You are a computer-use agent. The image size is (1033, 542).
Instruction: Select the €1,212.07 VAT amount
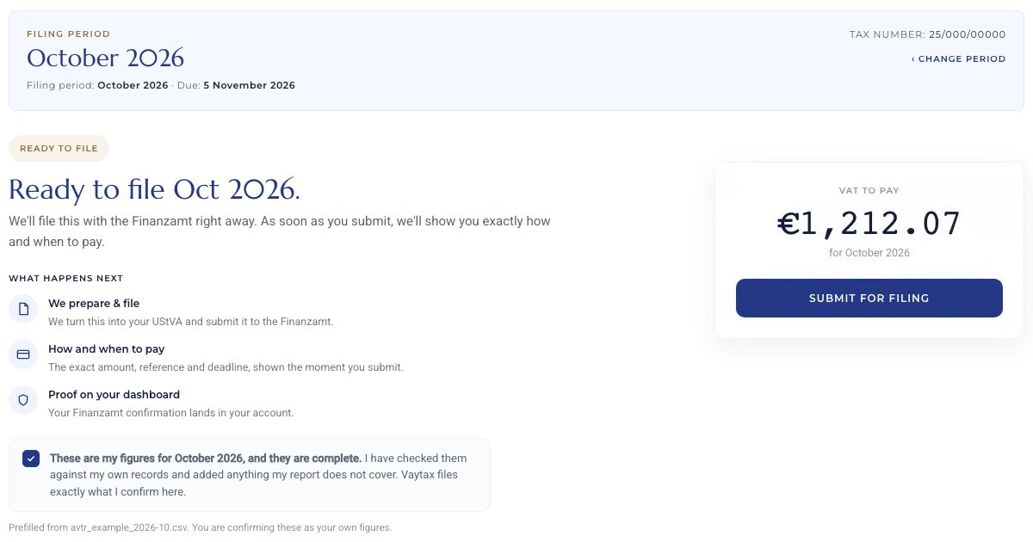point(869,224)
